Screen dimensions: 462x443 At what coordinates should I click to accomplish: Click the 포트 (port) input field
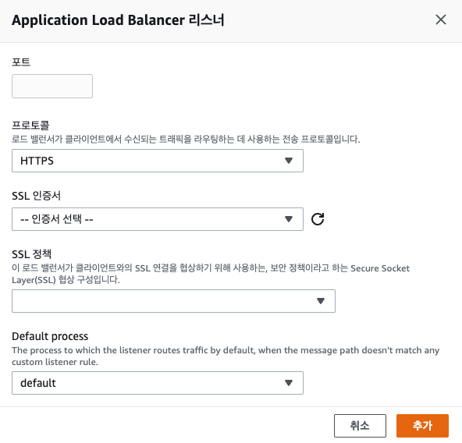pyautogui.click(x=52, y=86)
